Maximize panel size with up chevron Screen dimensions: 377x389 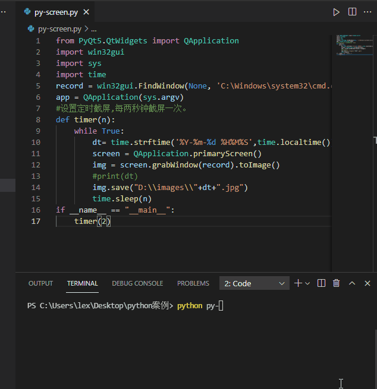[x=352, y=283]
